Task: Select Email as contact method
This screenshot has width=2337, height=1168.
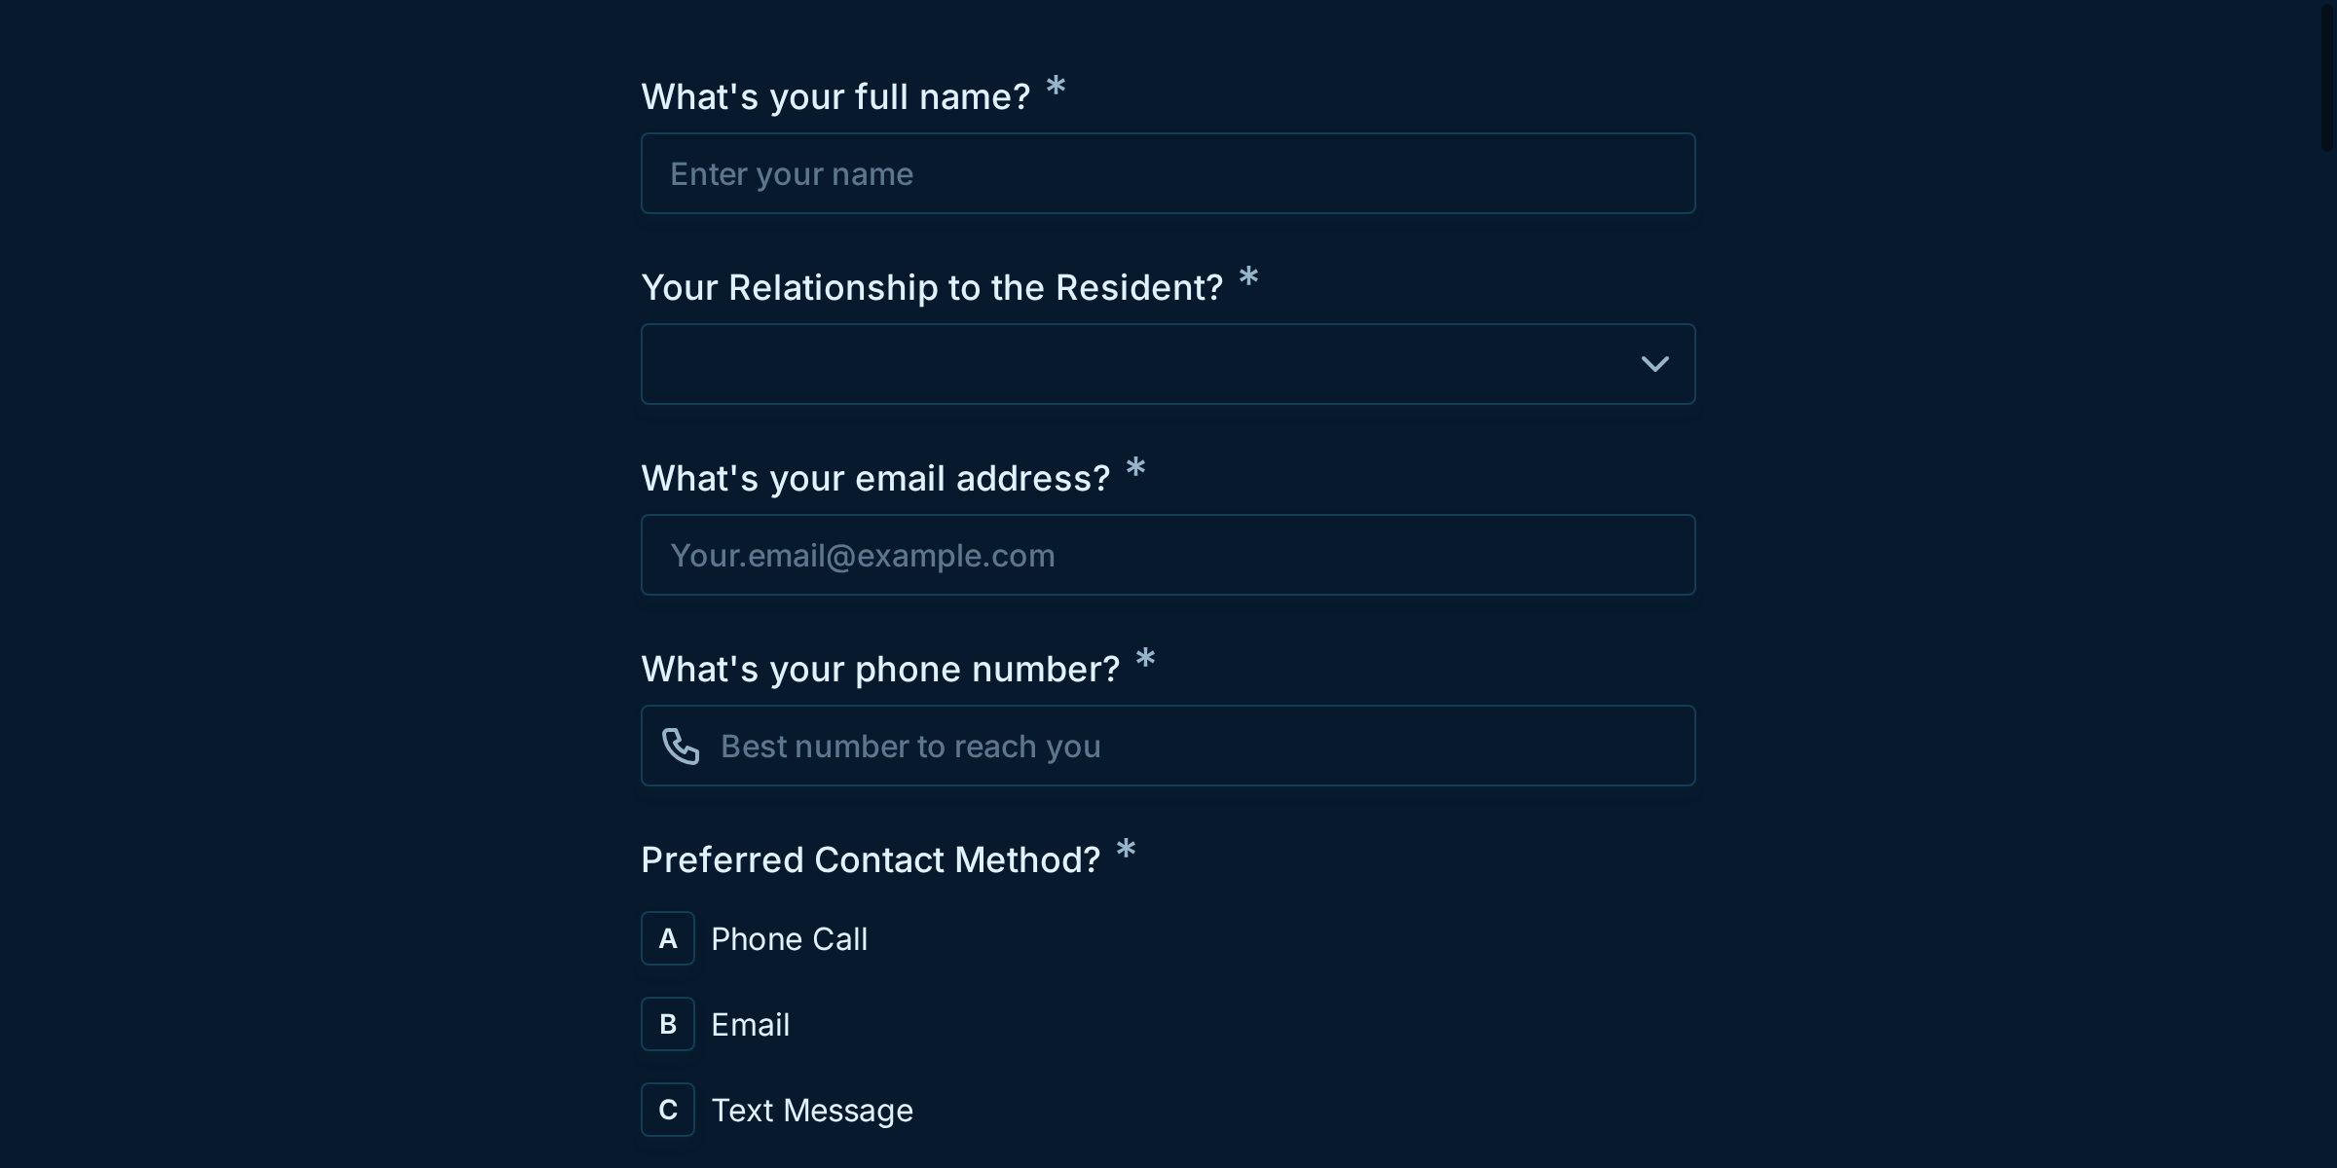Action: point(750,1024)
